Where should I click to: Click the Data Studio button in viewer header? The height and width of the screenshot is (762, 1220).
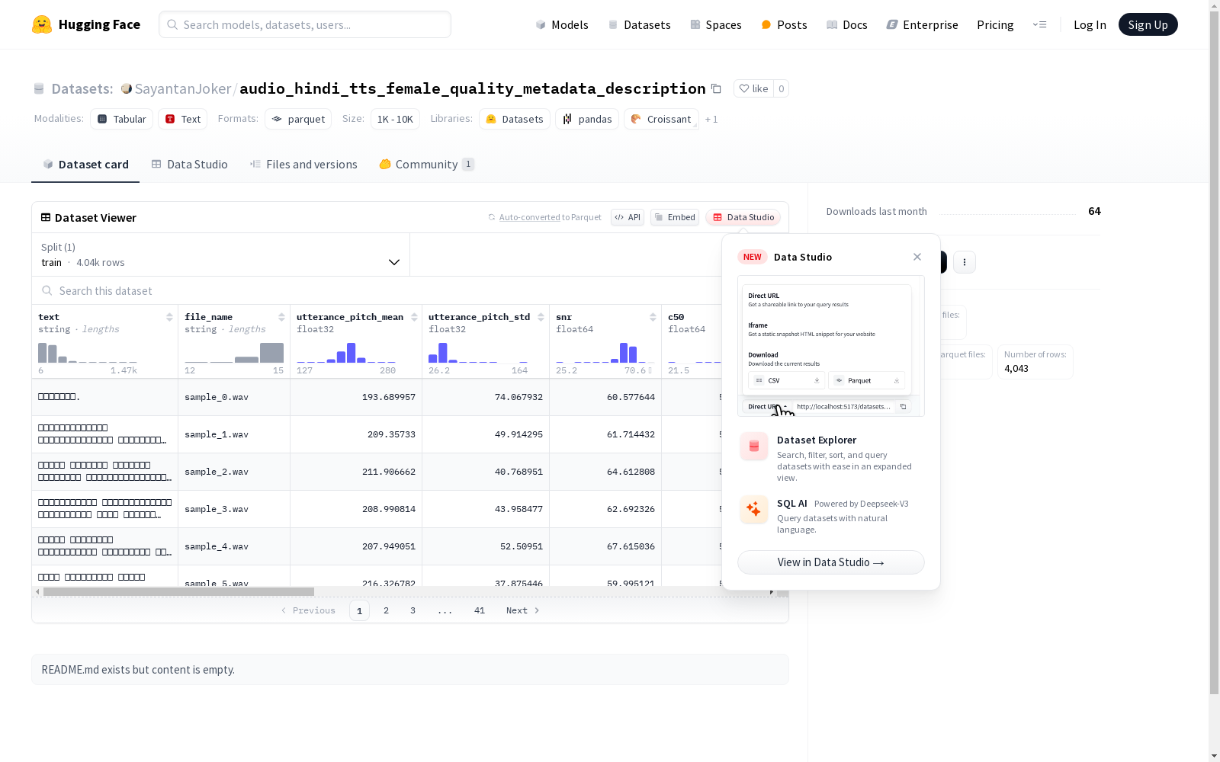[x=743, y=217]
